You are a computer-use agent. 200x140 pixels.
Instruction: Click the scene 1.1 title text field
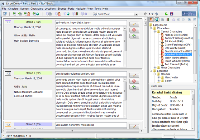tap(91, 23)
